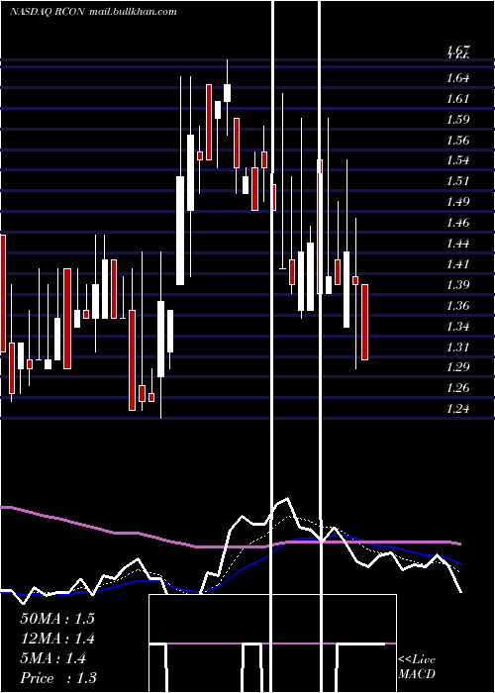
Task: Select the 1.59 price axis label
Action: [x=457, y=120]
